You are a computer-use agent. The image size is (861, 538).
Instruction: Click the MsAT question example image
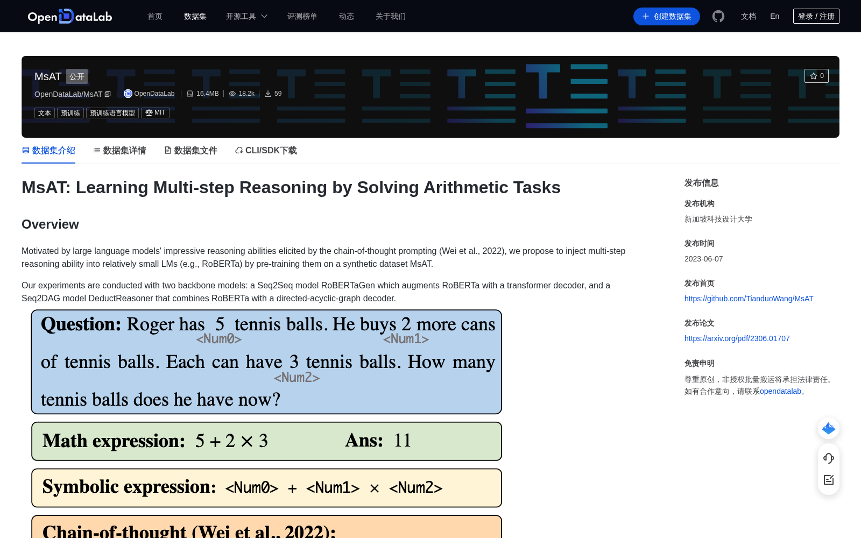pyautogui.click(x=267, y=423)
